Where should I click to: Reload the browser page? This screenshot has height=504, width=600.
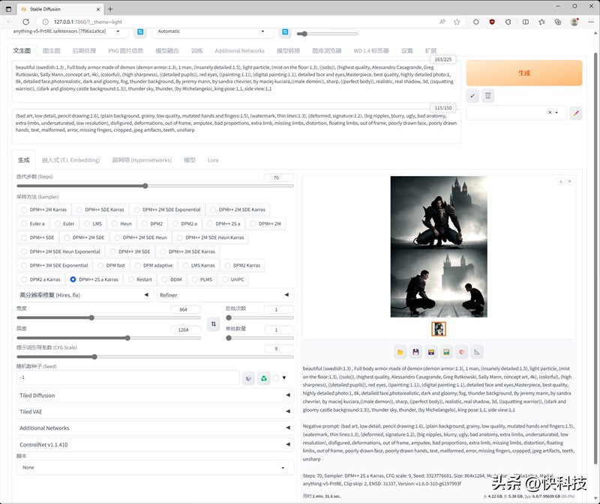point(25,22)
